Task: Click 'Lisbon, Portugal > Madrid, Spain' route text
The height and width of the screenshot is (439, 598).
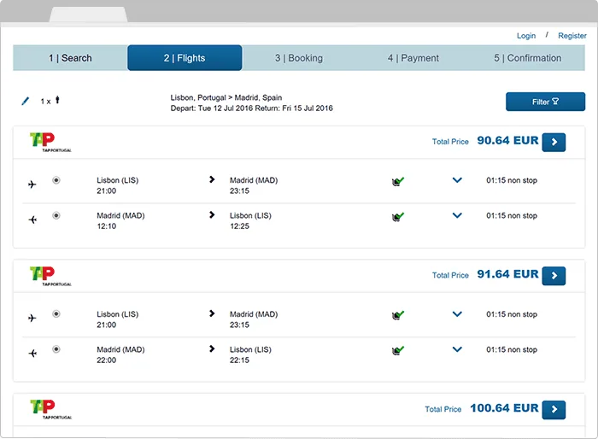Action: pyautogui.click(x=226, y=97)
